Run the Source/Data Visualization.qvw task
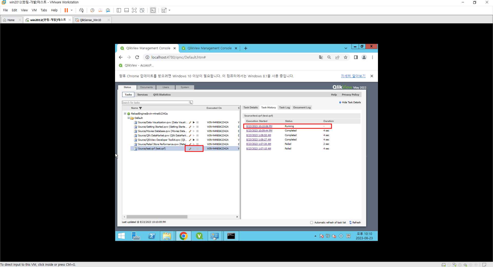The image size is (493, 267). tap(194, 122)
